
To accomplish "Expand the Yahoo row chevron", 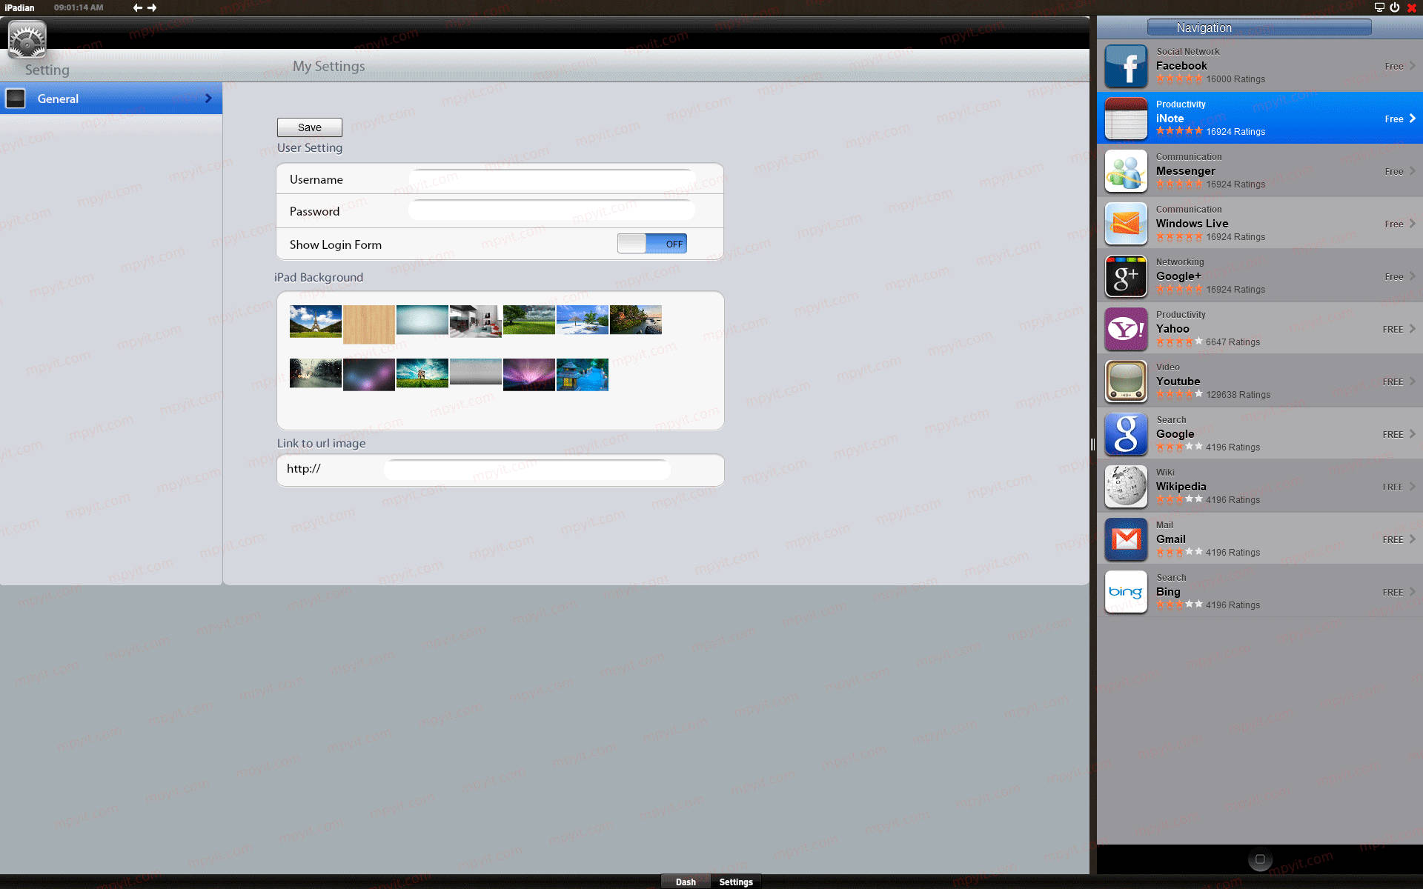I will click(x=1413, y=329).
